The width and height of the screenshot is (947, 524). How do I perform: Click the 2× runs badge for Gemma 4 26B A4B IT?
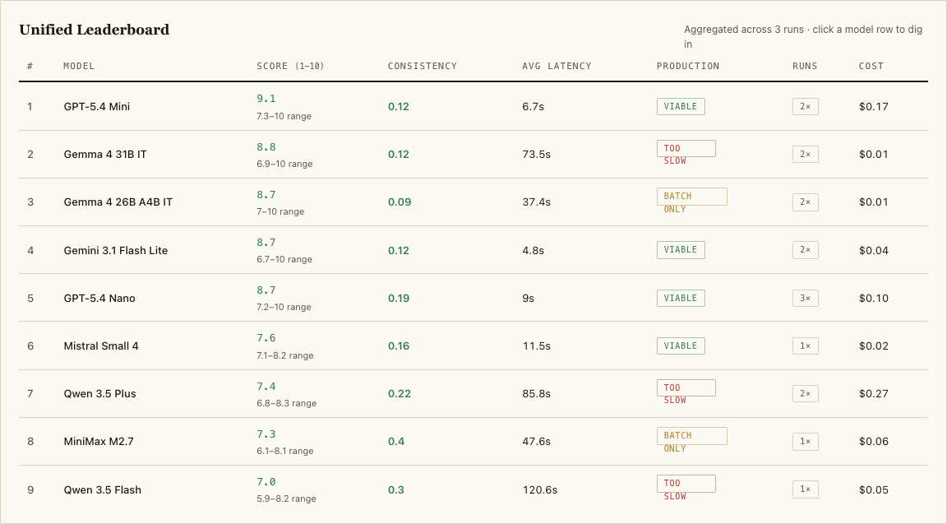tap(805, 202)
